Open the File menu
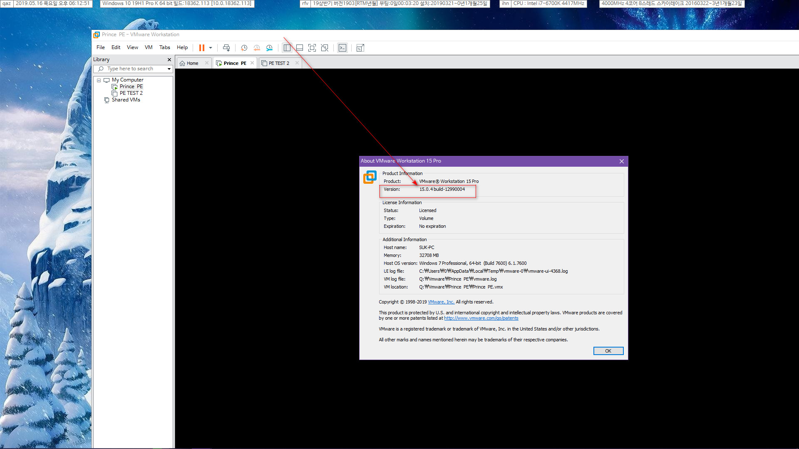This screenshot has height=449, width=799. tap(101, 47)
